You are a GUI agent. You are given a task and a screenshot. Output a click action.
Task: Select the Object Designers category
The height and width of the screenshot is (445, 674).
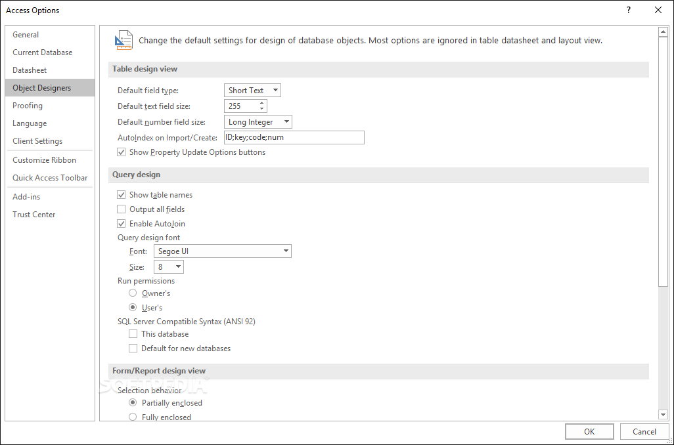[50, 88]
